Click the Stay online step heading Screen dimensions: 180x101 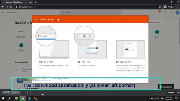pyautogui.click(x=125, y=62)
